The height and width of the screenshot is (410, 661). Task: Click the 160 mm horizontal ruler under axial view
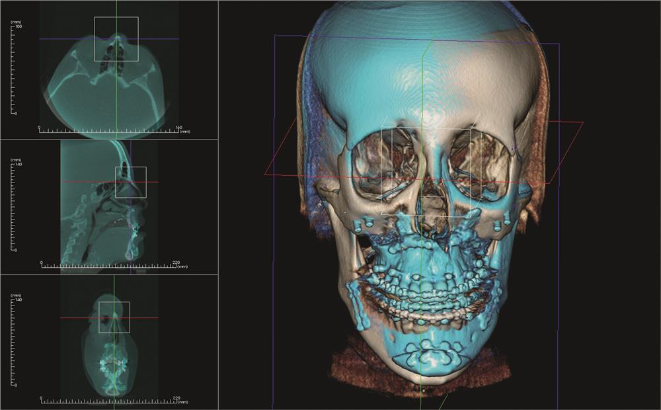tap(109, 130)
